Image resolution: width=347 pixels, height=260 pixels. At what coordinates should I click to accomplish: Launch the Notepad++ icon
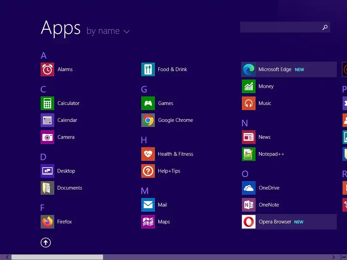coord(249,154)
